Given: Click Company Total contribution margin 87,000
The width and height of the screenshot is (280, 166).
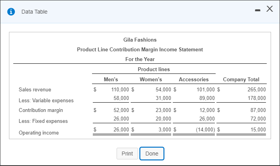Looking at the screenshot, I should pos(258,110).
